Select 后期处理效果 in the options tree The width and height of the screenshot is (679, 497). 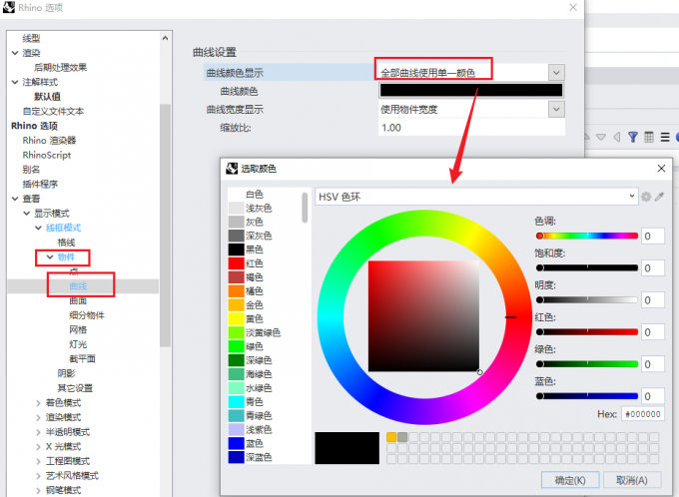[61, 67]
